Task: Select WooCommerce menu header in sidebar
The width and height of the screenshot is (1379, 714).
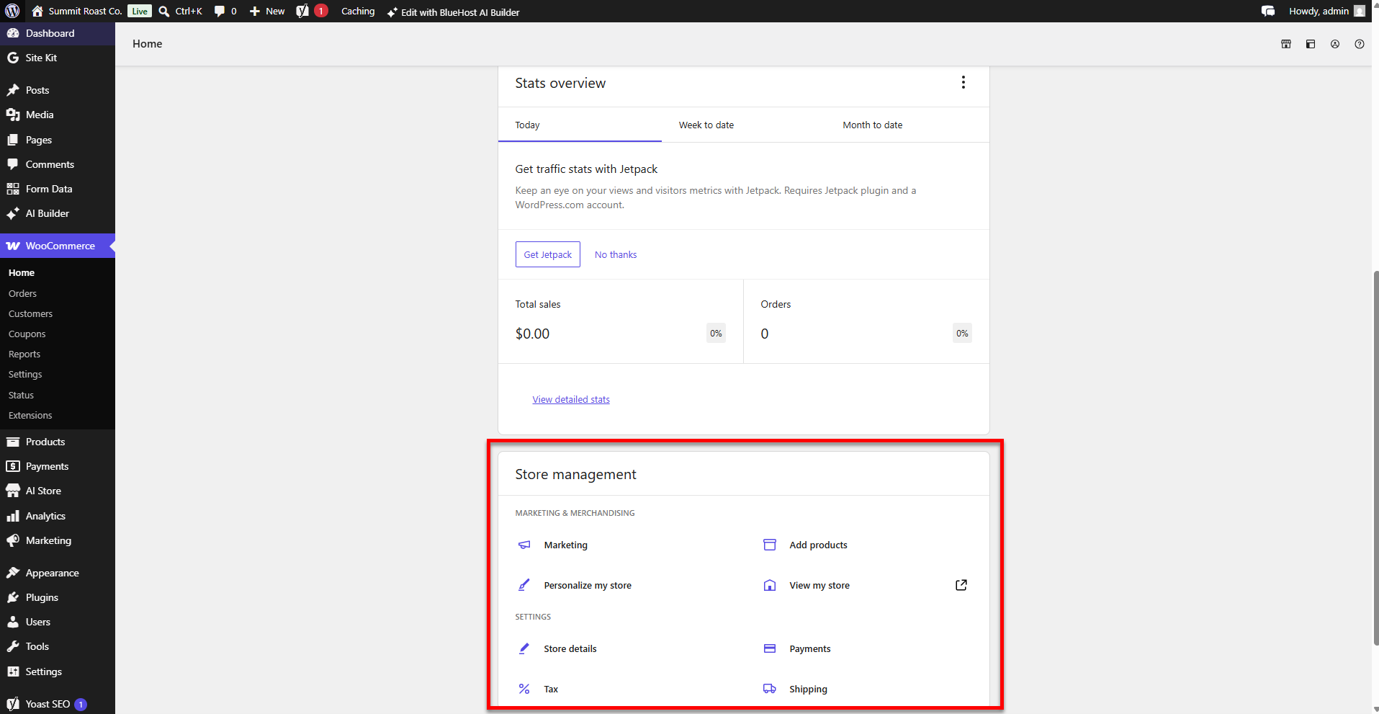Action: tap(58, 246)
